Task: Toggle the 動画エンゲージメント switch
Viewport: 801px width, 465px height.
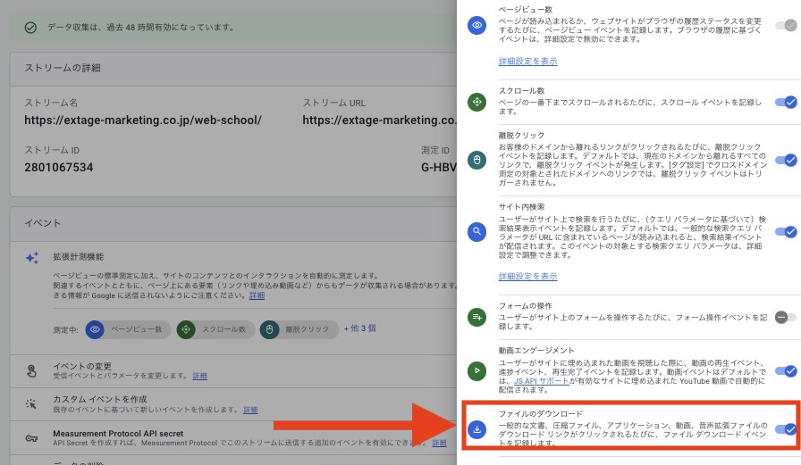Action: (x=786, y=370)
